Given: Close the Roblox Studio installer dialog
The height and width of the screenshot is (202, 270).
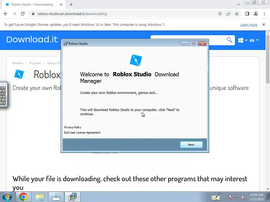Looking at the screenshot, I should coord(202,44).
